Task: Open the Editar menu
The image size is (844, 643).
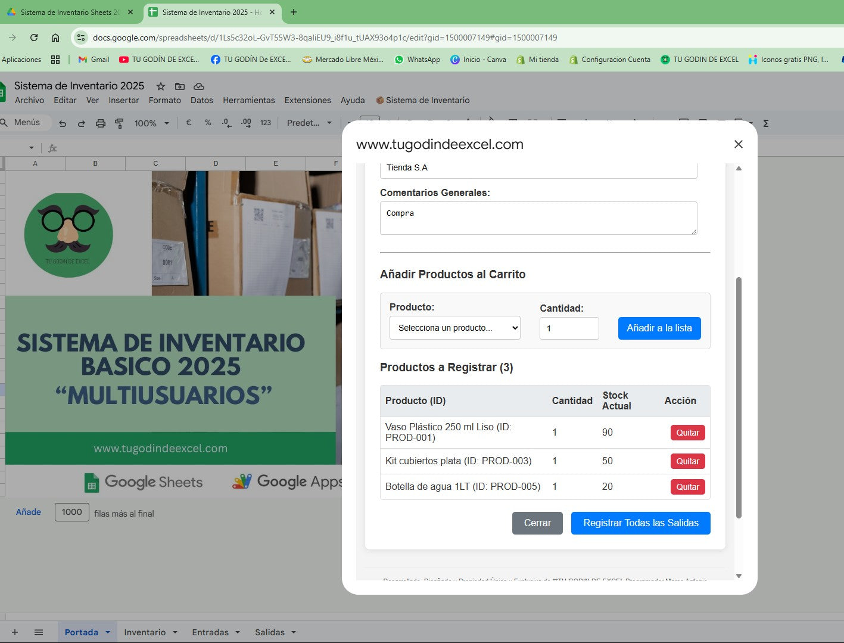Action: click(x=65, y=100)
